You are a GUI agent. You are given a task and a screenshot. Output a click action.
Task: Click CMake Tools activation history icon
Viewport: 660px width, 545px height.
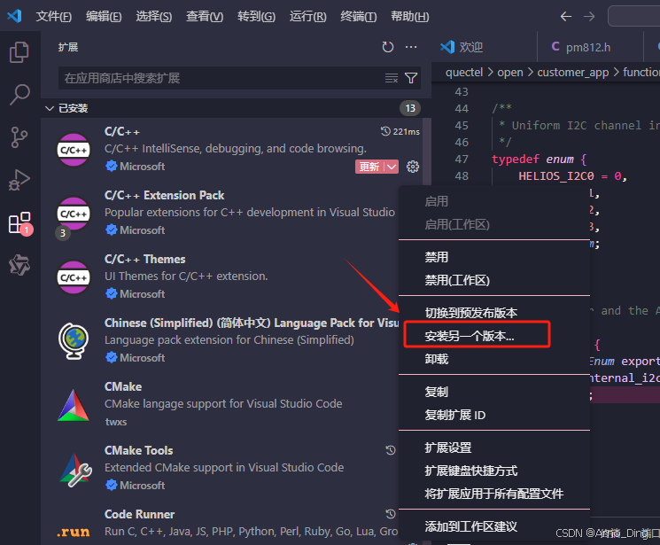point(391,450)
